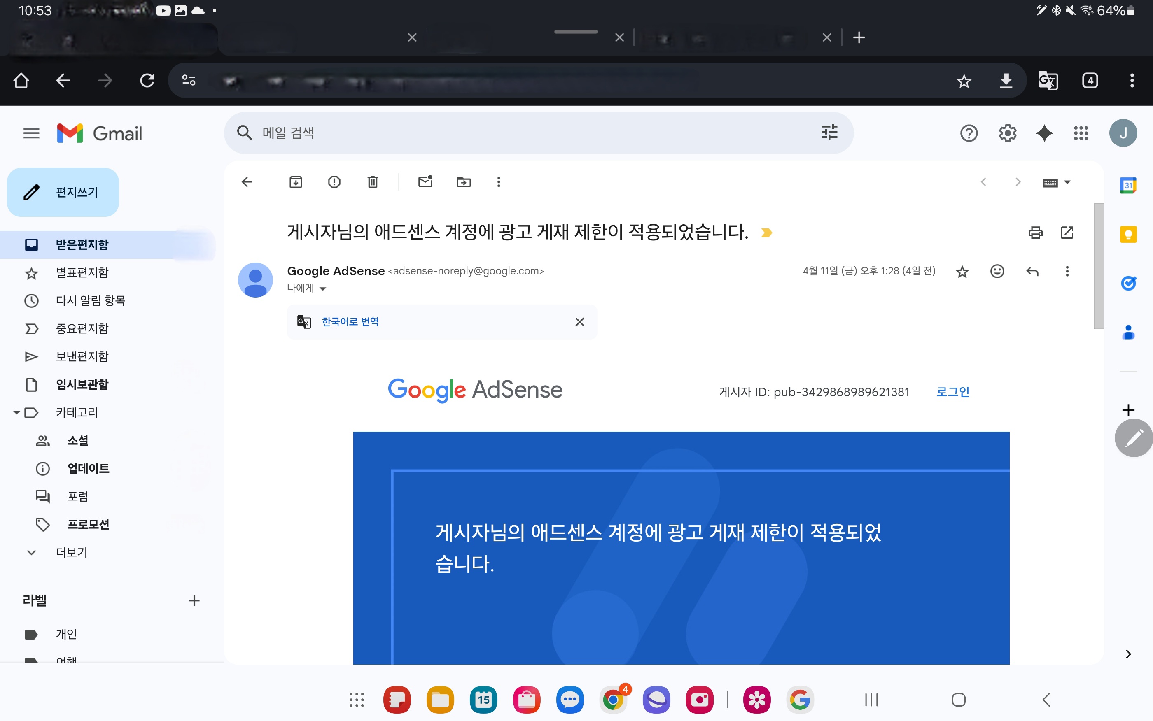Click the move-to folder icon
1153x721 pixels.
pos(463,182)
